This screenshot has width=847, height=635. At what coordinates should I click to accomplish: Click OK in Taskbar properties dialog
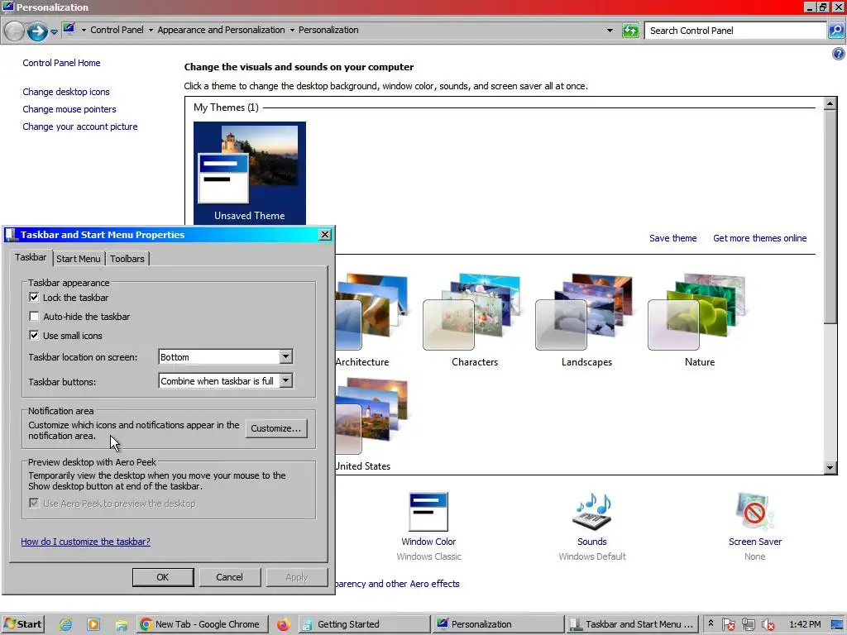coord(163,577)
